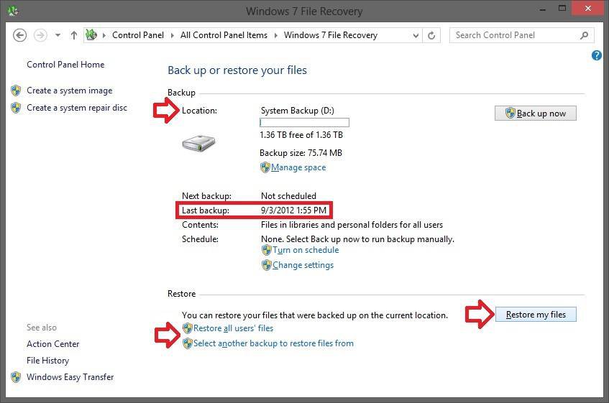Viewport: 609px width, 403px height.
Task: Open Create a system repair disc
Action: click(x=77, y=108)
